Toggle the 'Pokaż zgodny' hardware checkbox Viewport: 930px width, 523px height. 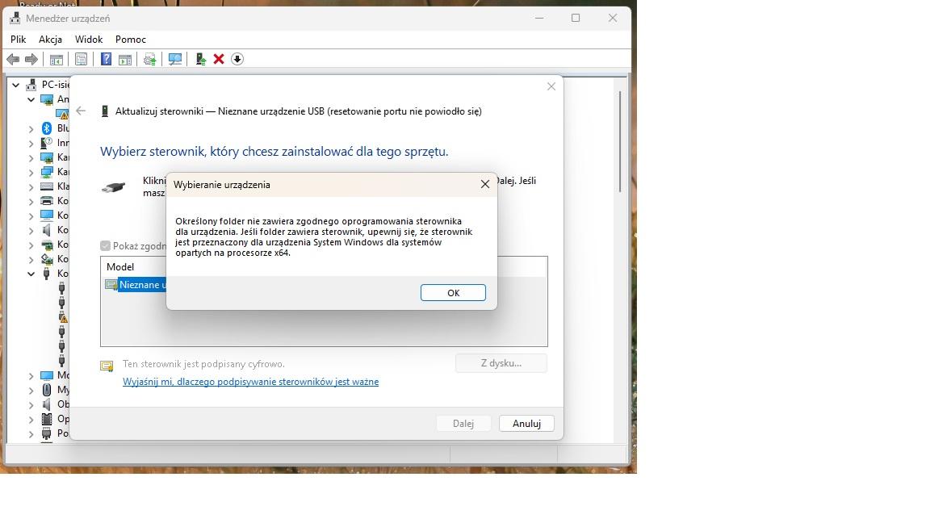click(x=105, y=246)
